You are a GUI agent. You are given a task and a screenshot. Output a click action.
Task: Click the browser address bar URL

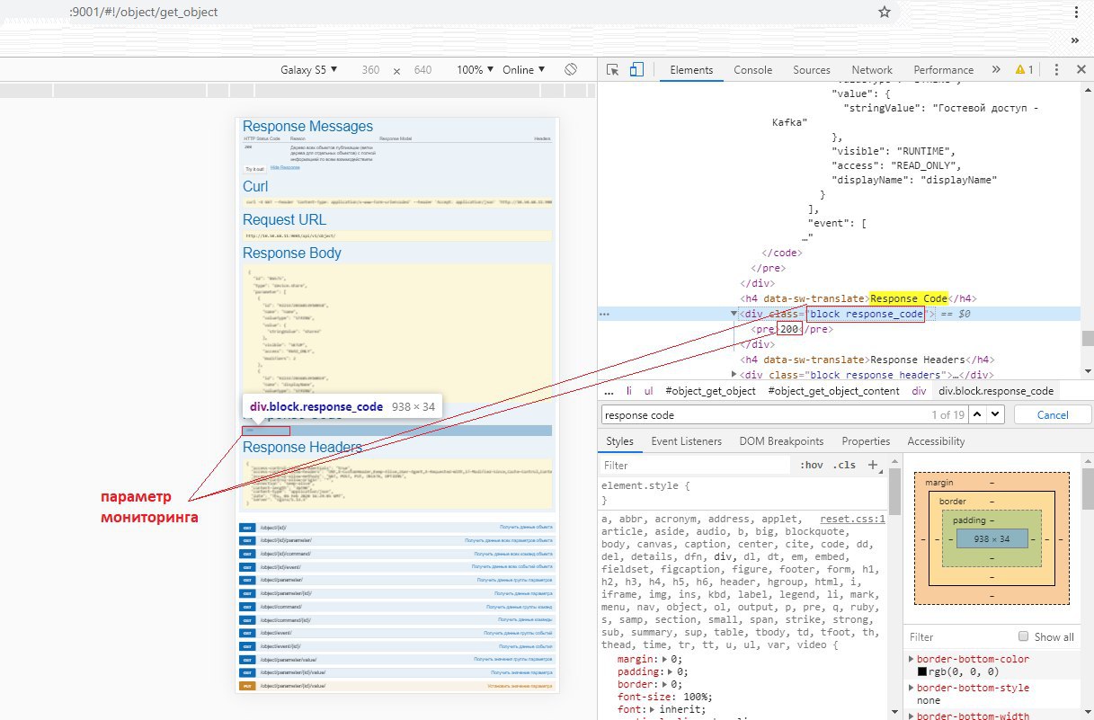point(143,13)
